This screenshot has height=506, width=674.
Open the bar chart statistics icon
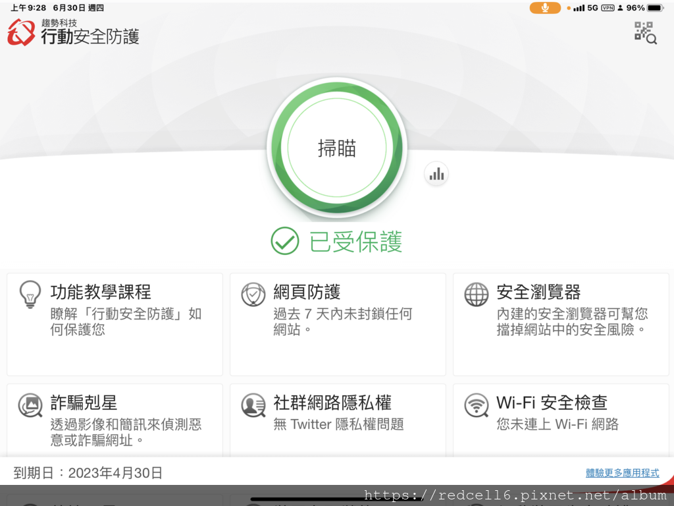436,174
